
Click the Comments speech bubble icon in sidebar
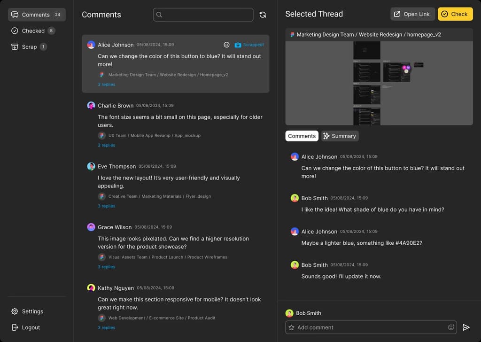point(15,15)
